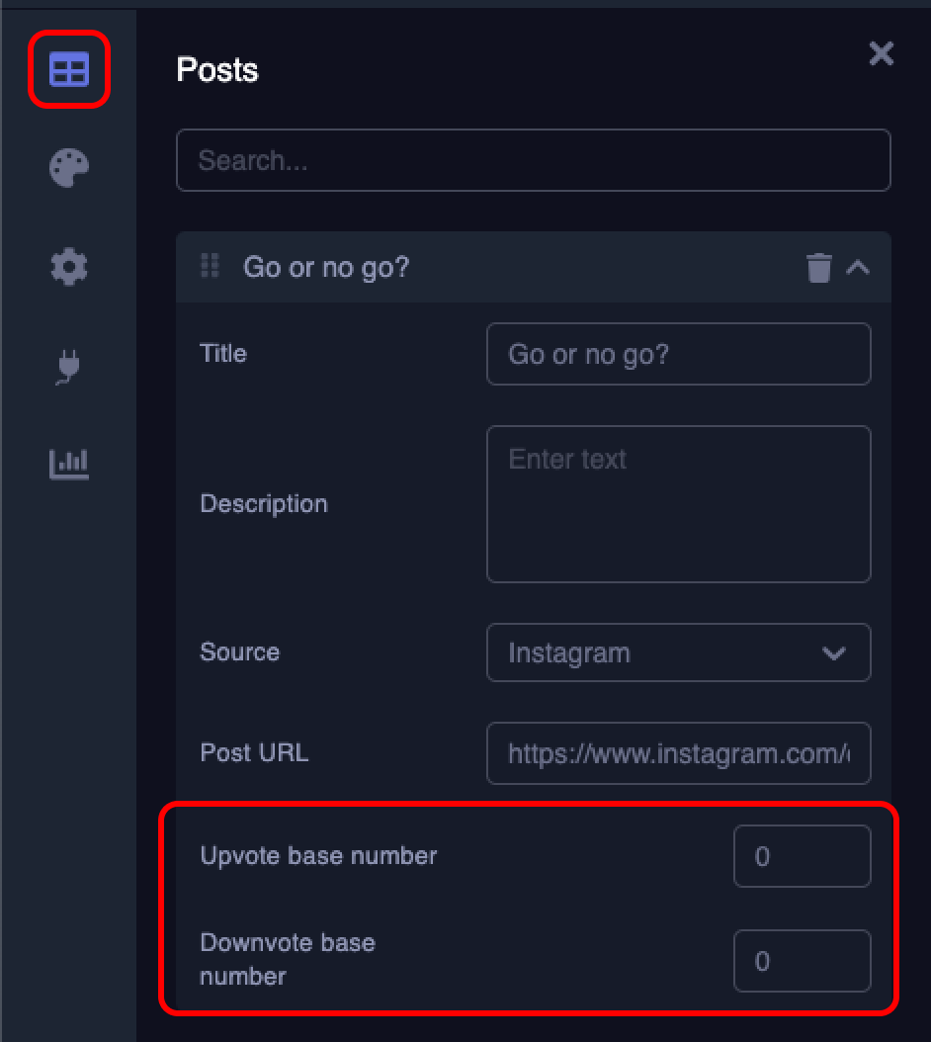Click the Downvote base number field
This screenshot has height=1042, width=931.
click(802, 961)
